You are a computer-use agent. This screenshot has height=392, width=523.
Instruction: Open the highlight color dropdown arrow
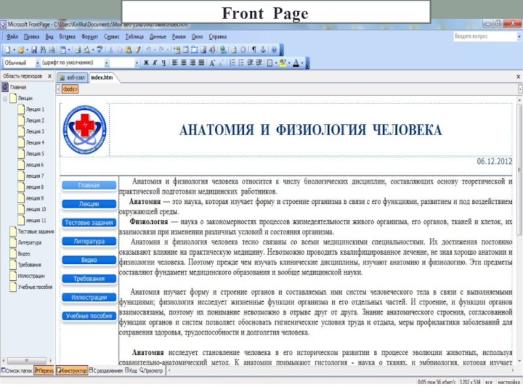289,63
